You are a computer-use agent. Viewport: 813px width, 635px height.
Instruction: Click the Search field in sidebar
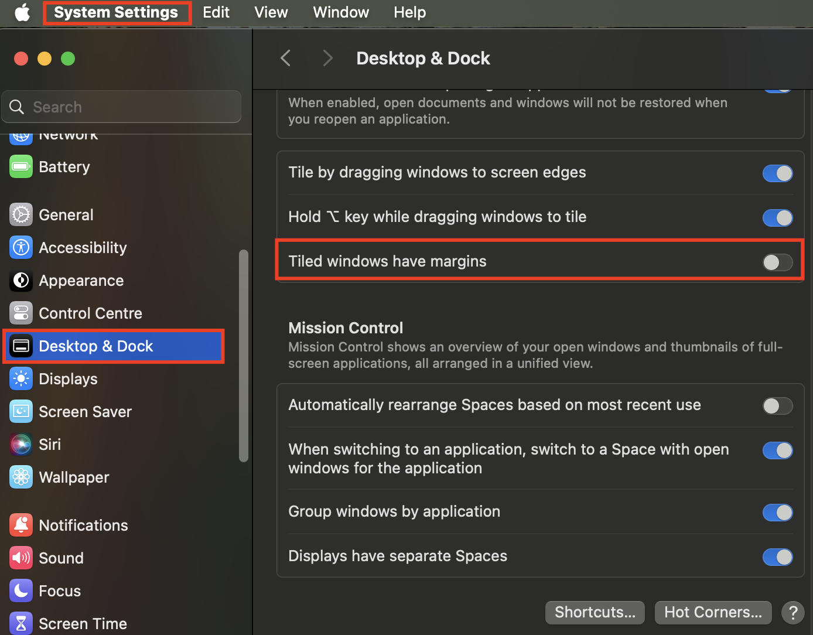pos(121,107)
